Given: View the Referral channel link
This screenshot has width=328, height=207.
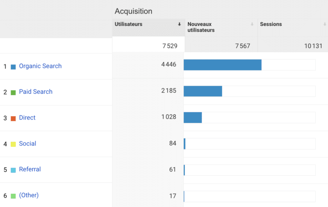Looking at the screenshot, I should 30,169.
